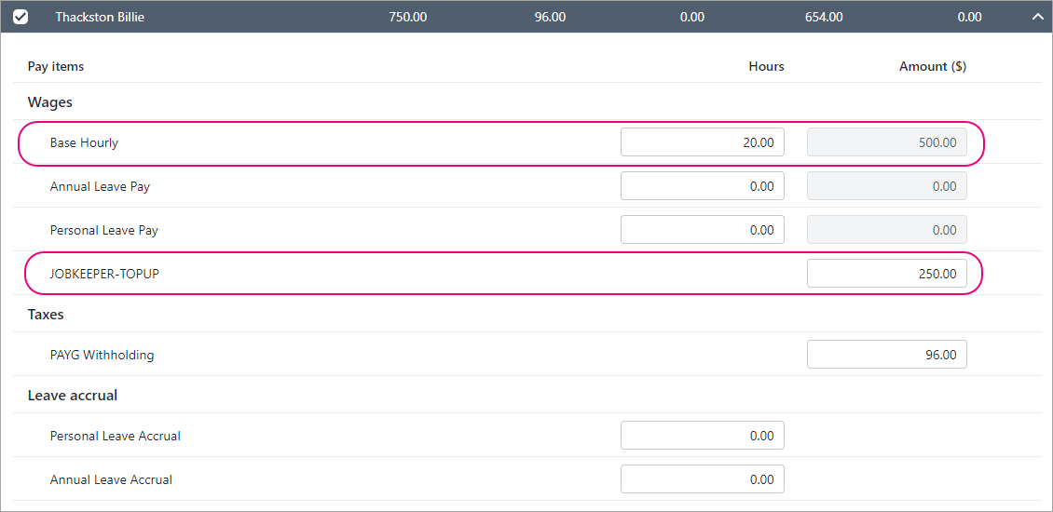1053x512 pixels.
Task: Edit Annual Leave Accrual hours field
Action: [x=702, y=479]
